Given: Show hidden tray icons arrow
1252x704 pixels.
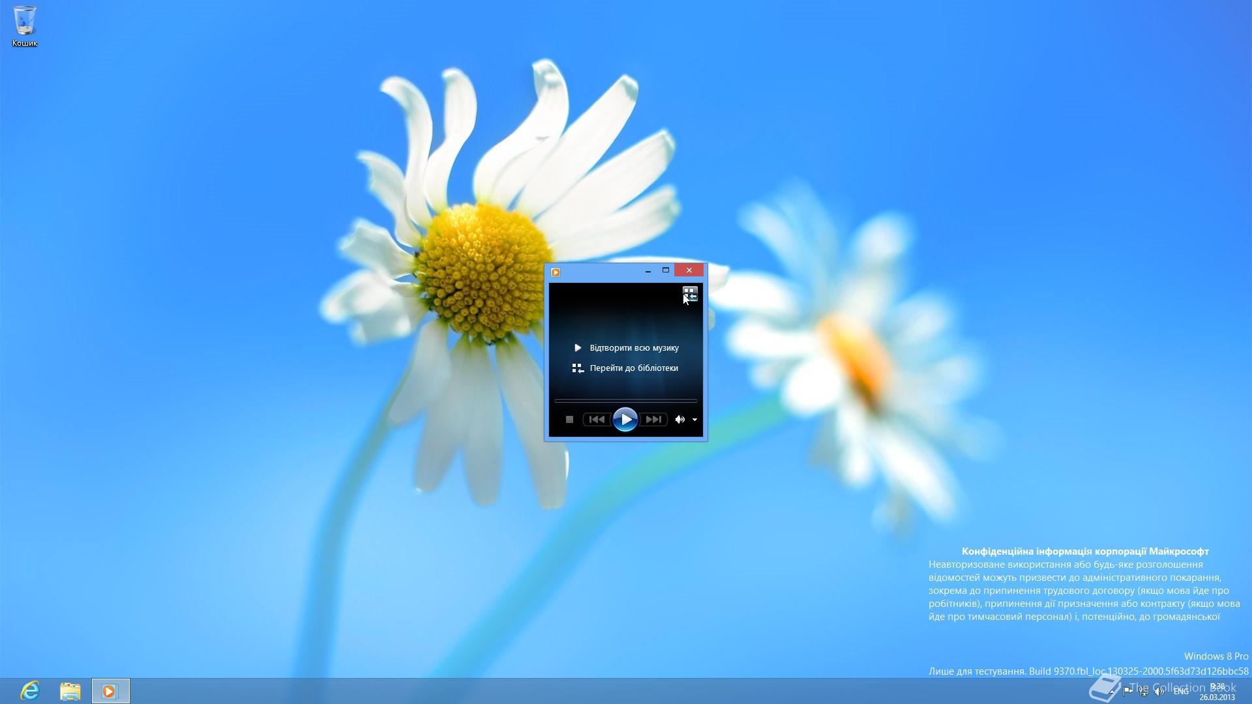Looking at the screenshot, I should [x=1112, y=691].
